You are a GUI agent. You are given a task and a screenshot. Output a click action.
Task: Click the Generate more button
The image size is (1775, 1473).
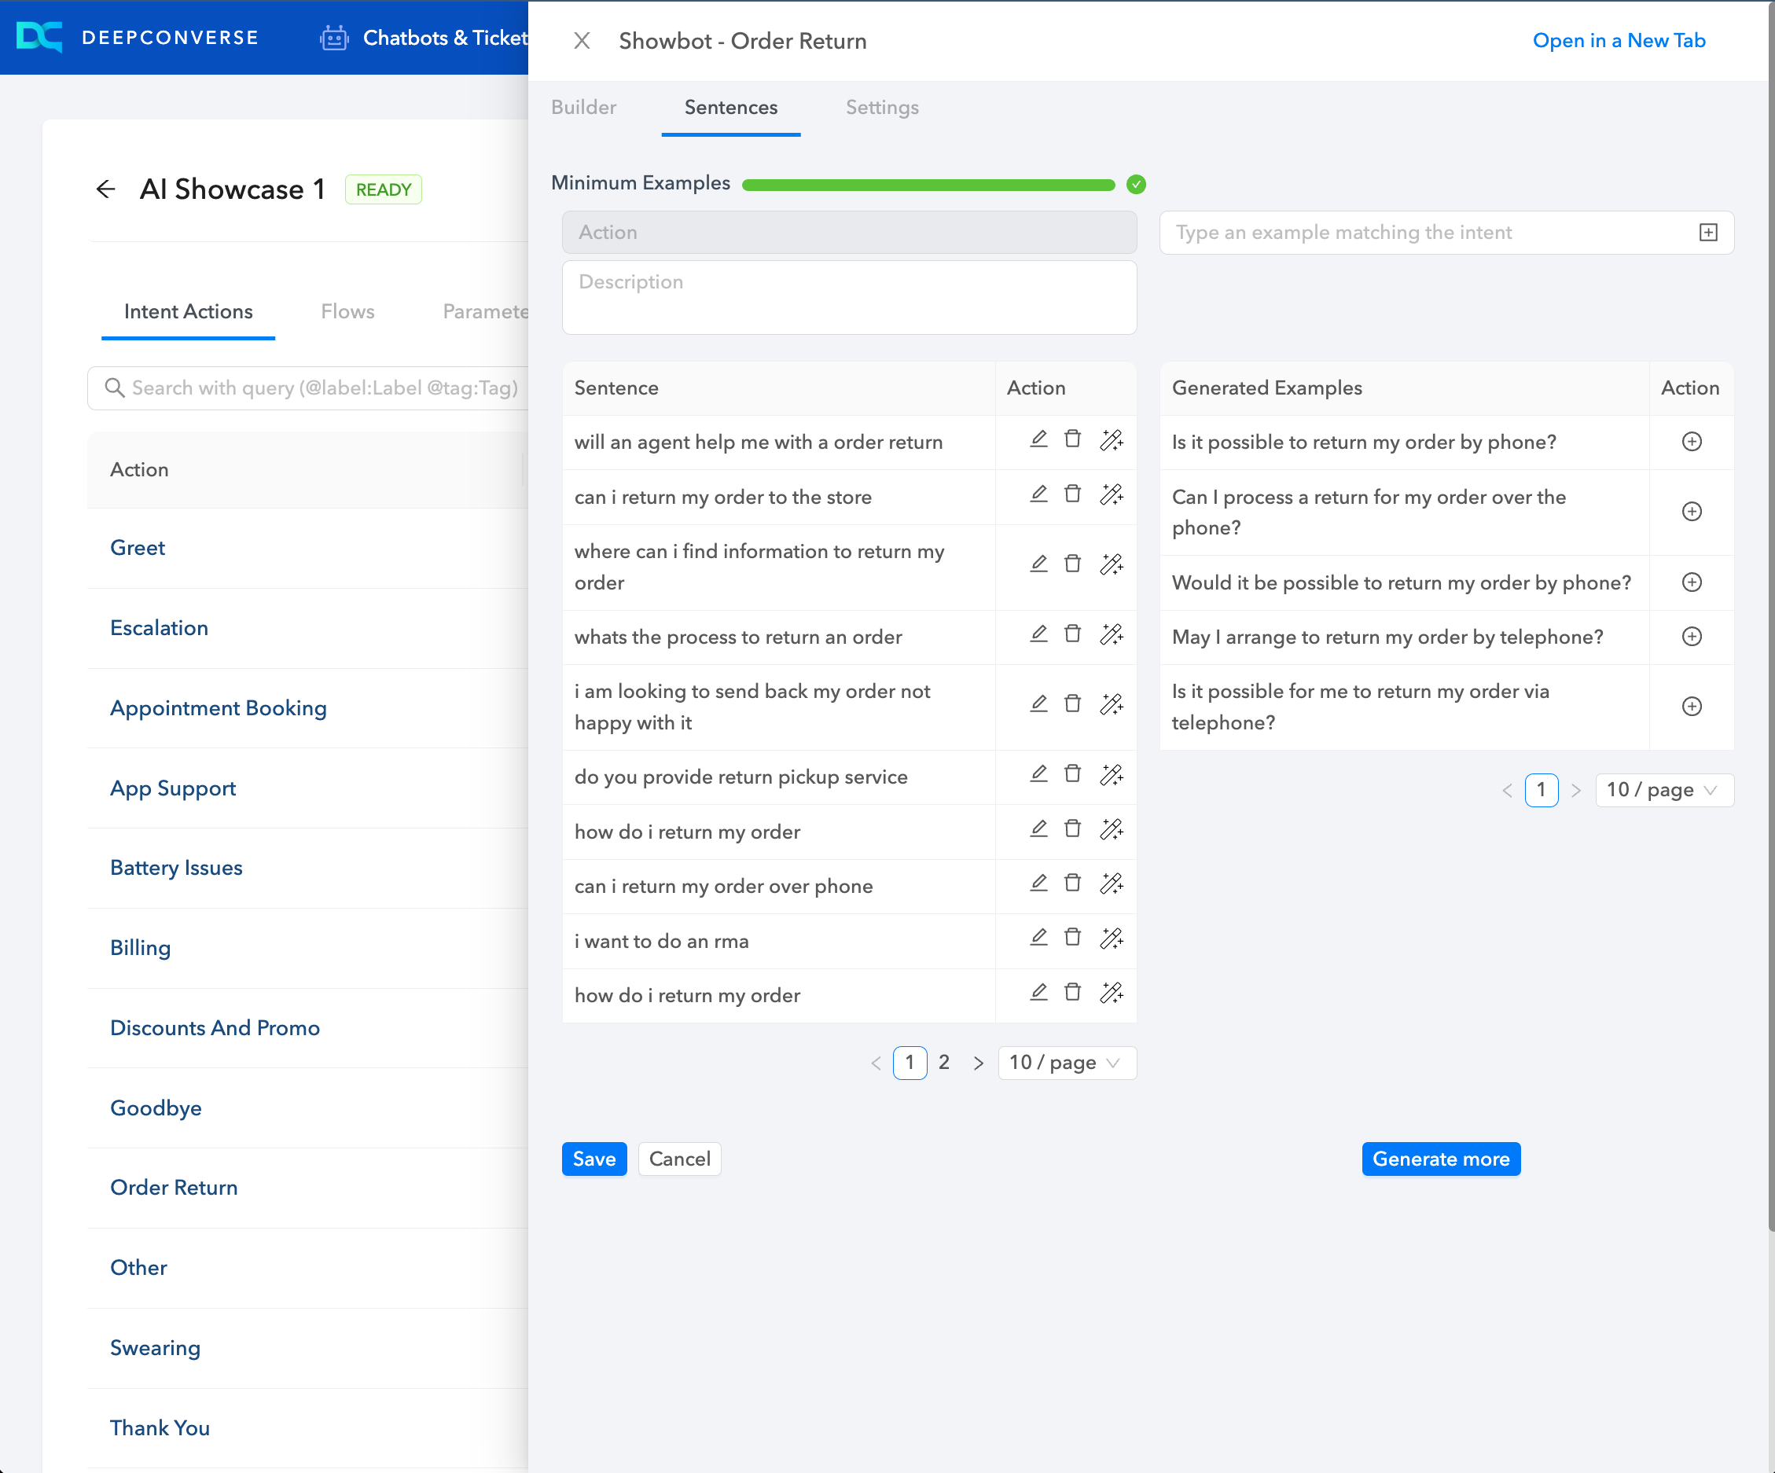[x=1440, y=1159]
